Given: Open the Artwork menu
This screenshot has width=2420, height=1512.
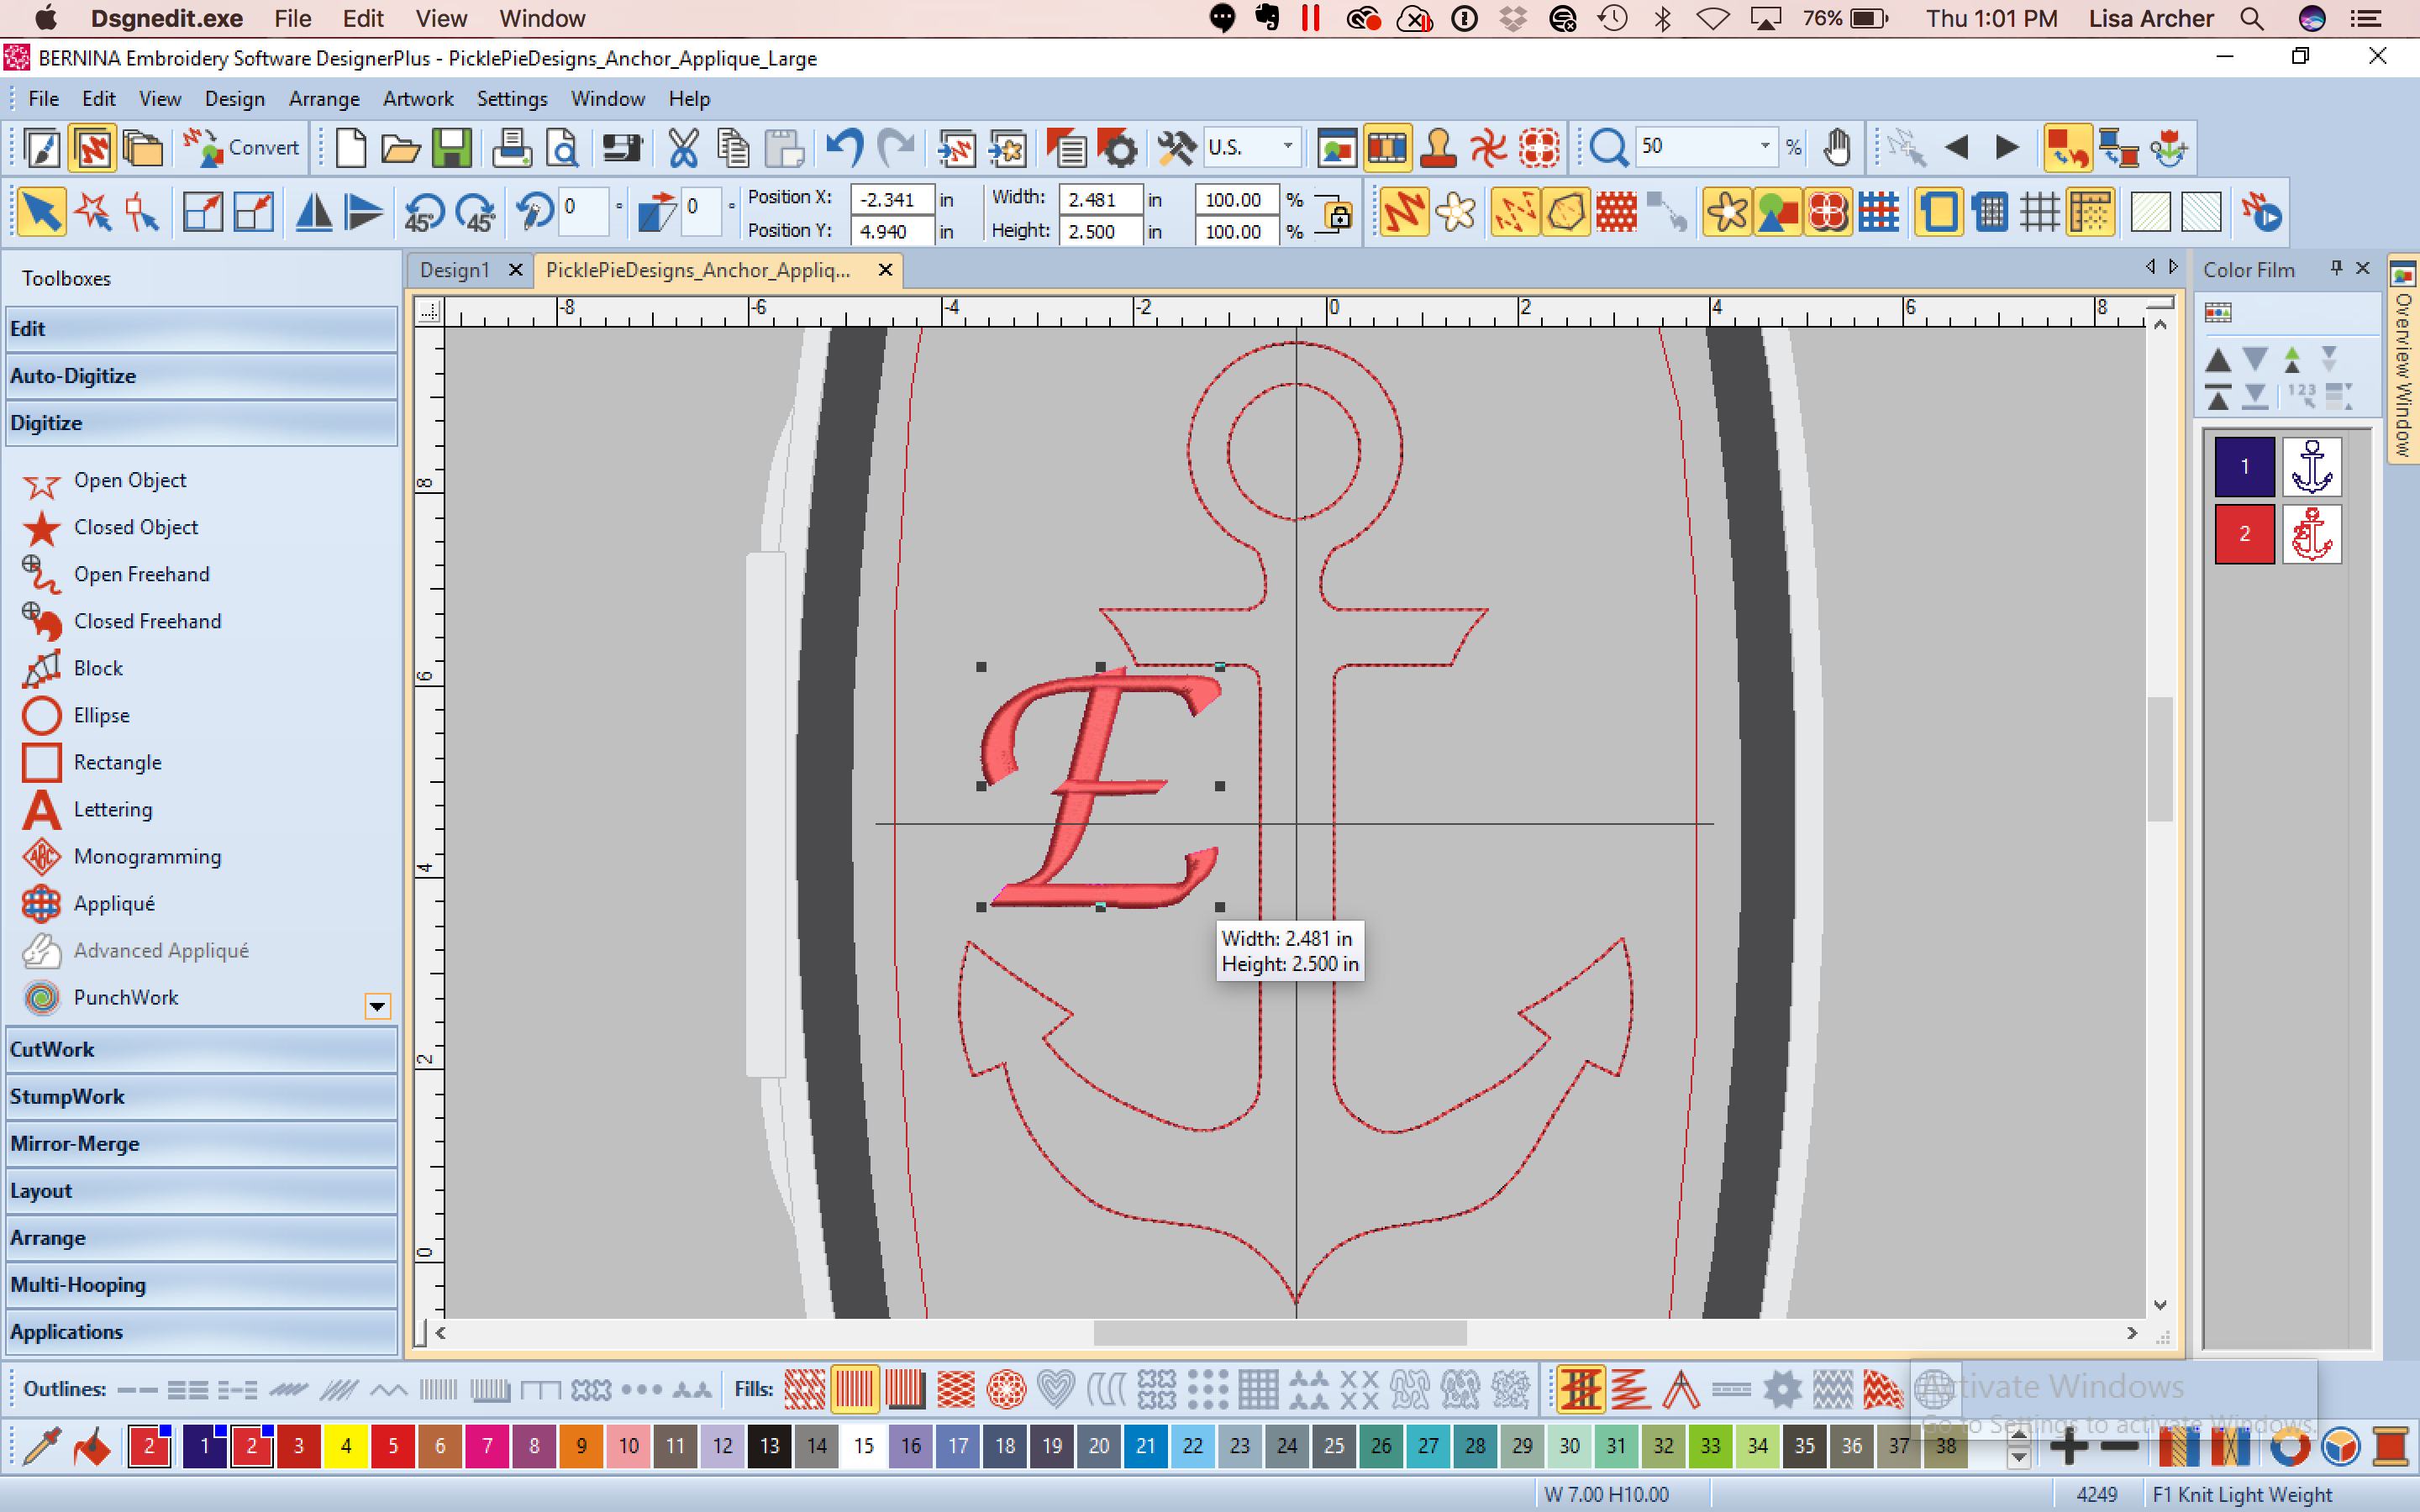Looking at the screenshot, I should click(x=417, y=99).
